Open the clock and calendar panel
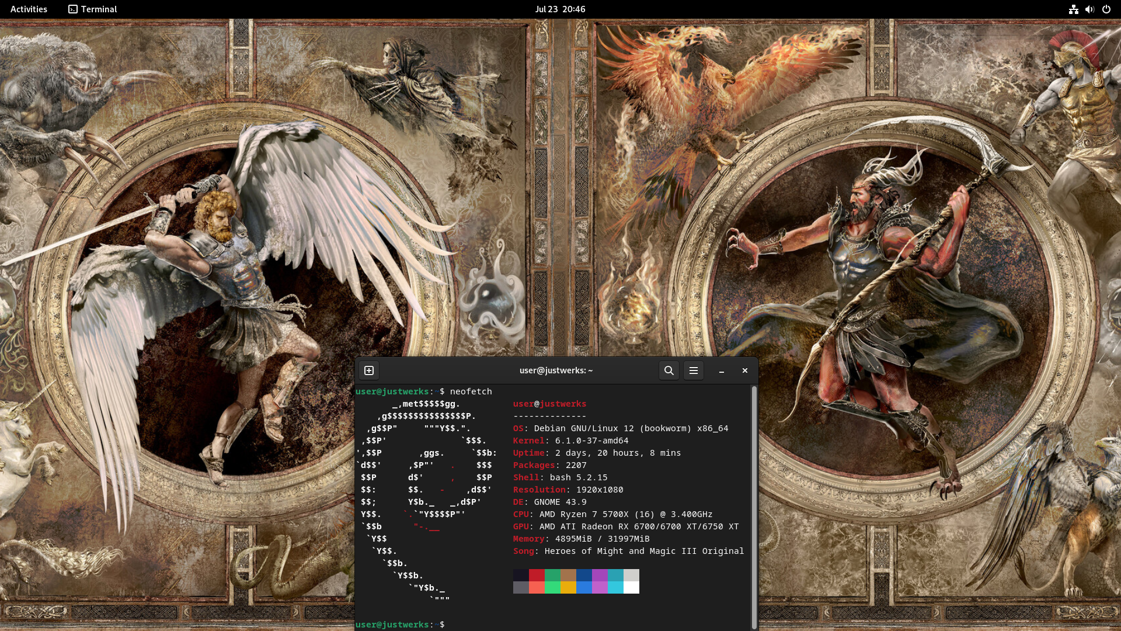 point(560,9)
